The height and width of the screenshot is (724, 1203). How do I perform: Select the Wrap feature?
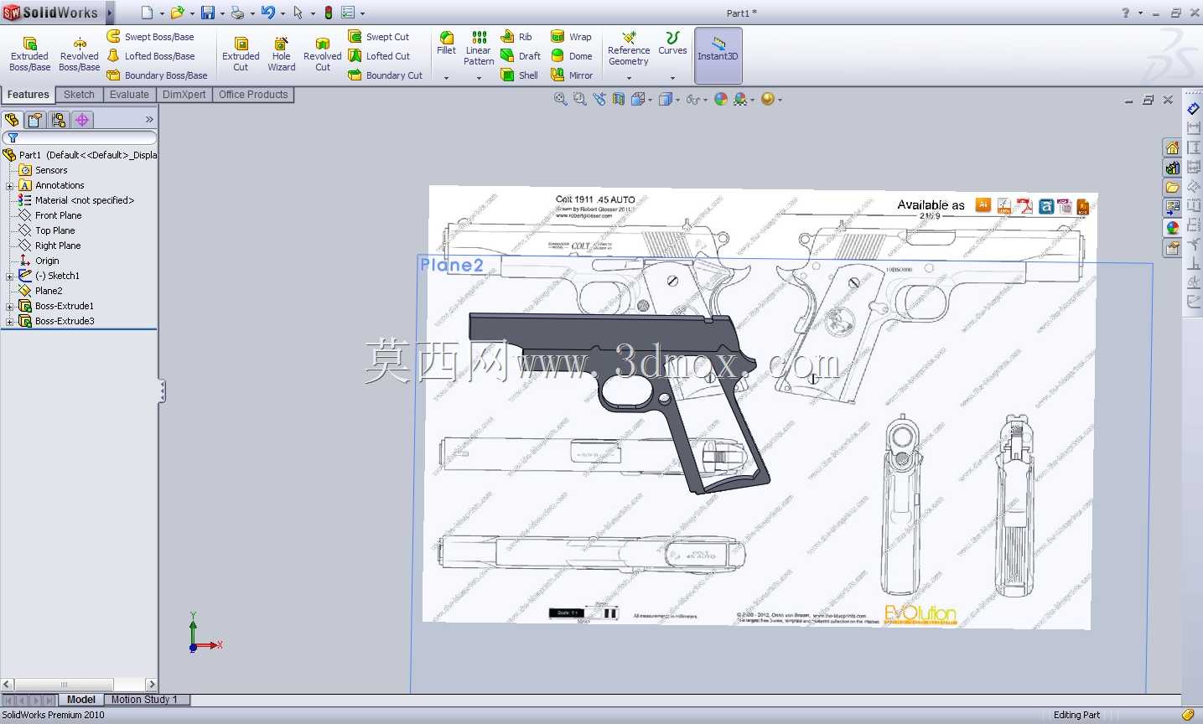[571, 37]
